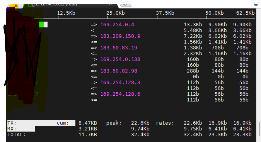Select cumulative TX value 8.47KB
The height and width of the screenshot is (142, 261).
click(x=88, y=123)
